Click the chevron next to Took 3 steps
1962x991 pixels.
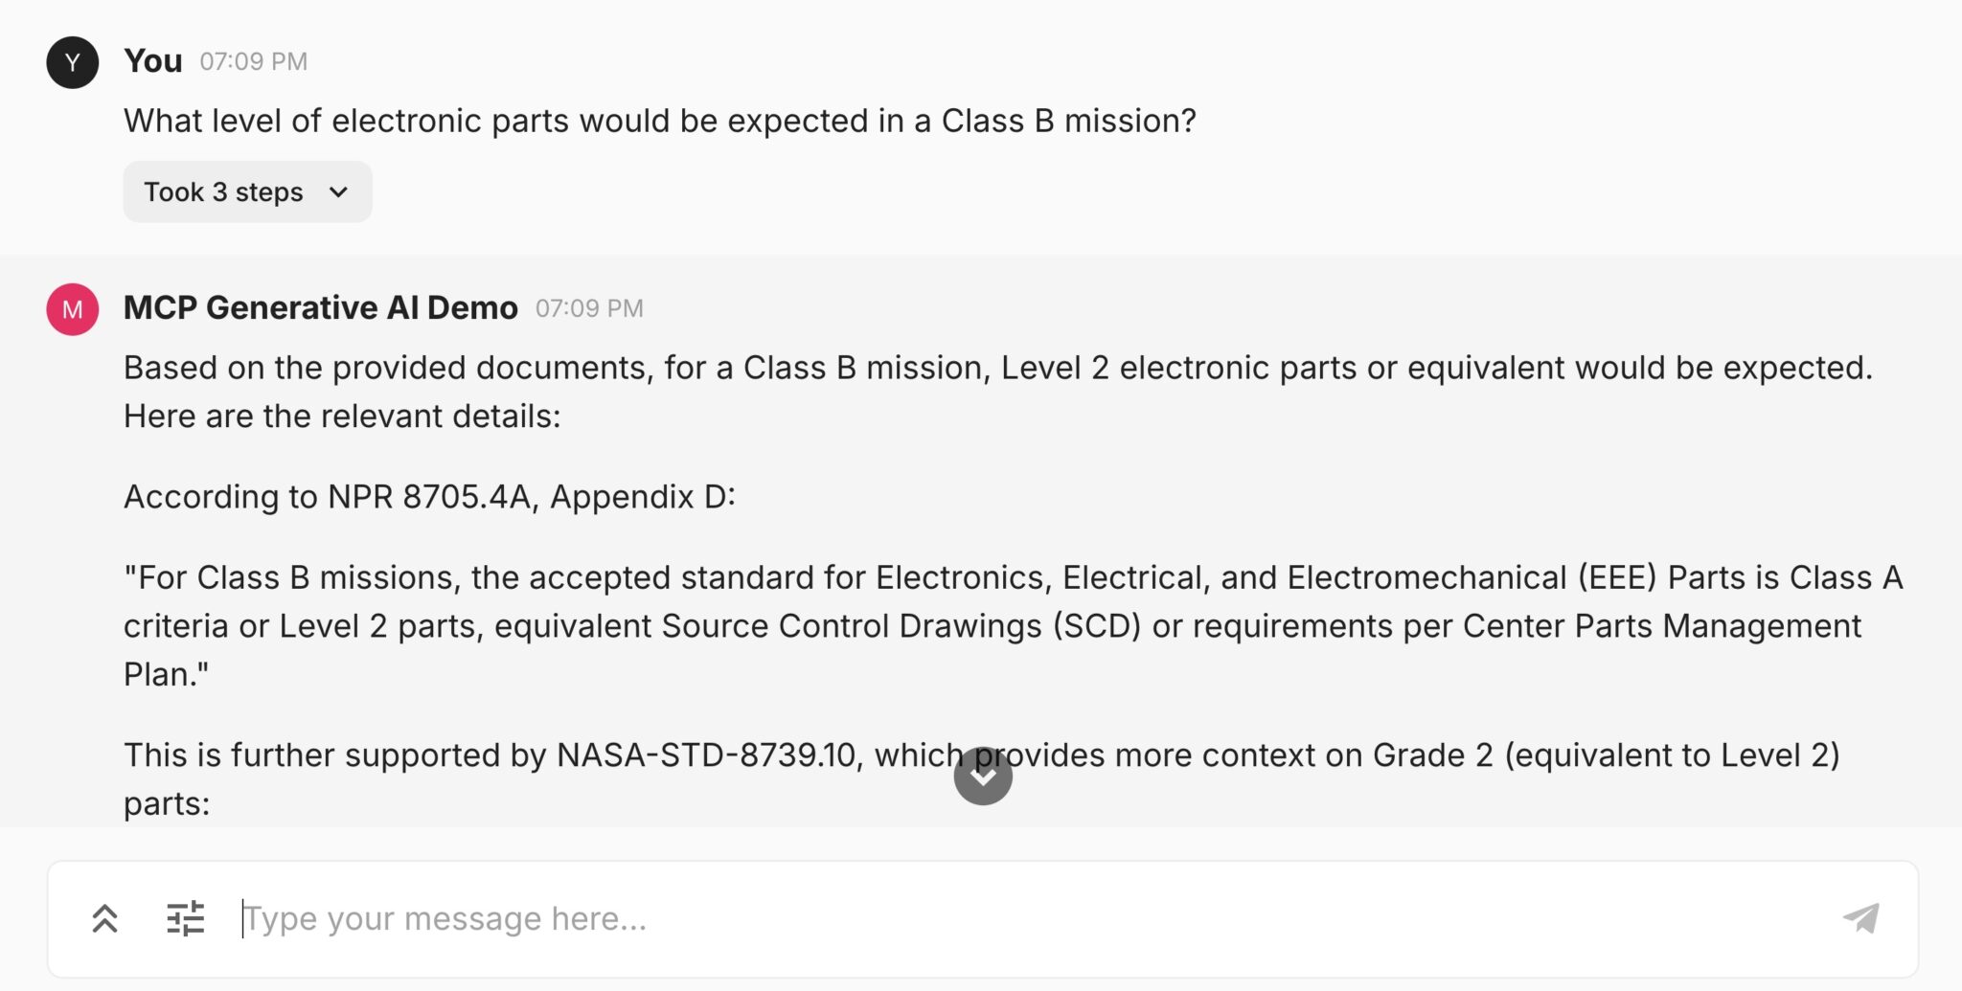[x=337, y=192]
